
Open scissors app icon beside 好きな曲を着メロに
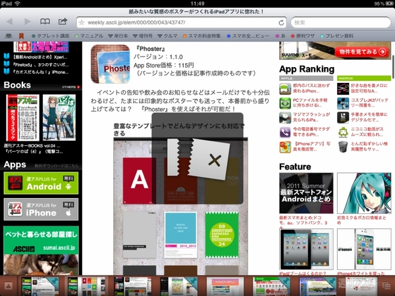click(343, 89)
